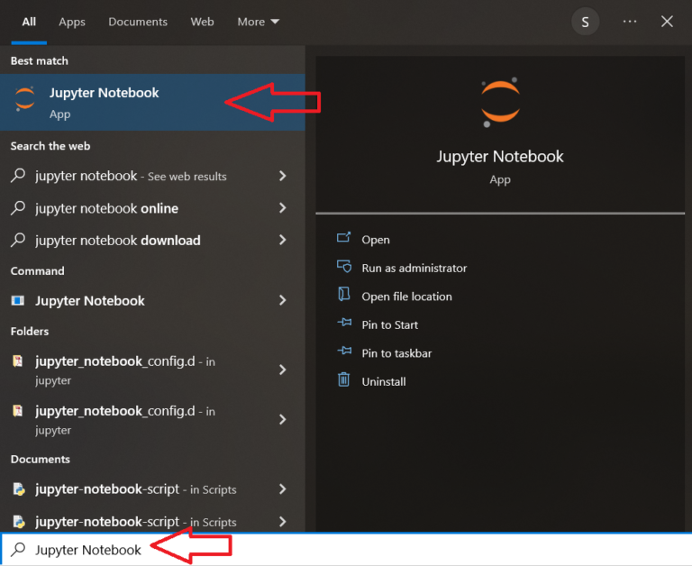
Task: Switch to the Documents search tab
Action: [138, 22]
